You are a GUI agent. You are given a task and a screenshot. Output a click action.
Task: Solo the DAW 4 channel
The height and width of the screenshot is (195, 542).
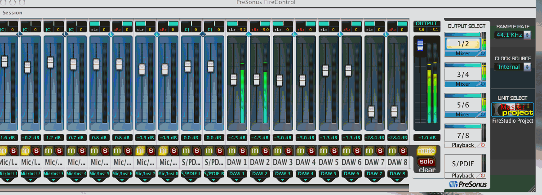click(x=311, y=151)
